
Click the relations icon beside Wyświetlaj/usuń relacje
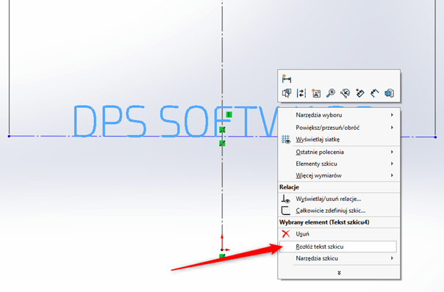coord(286,199)
